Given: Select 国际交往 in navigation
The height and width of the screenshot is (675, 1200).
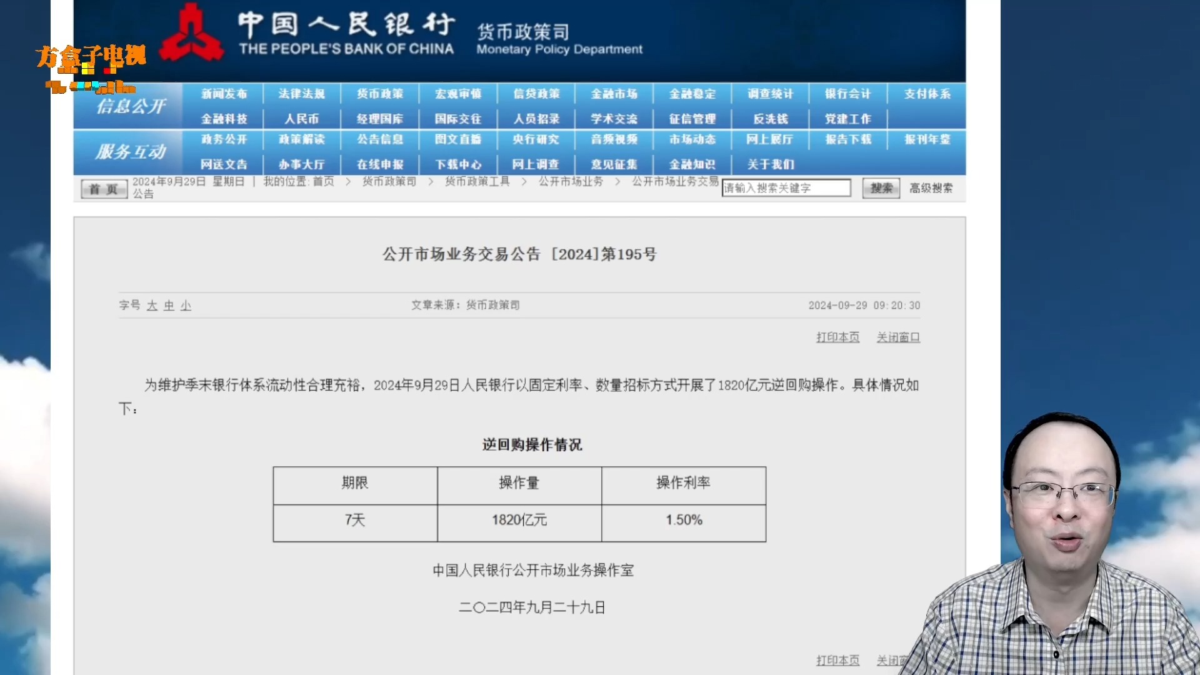Looking at the screenshot, I should click(458, 119).
